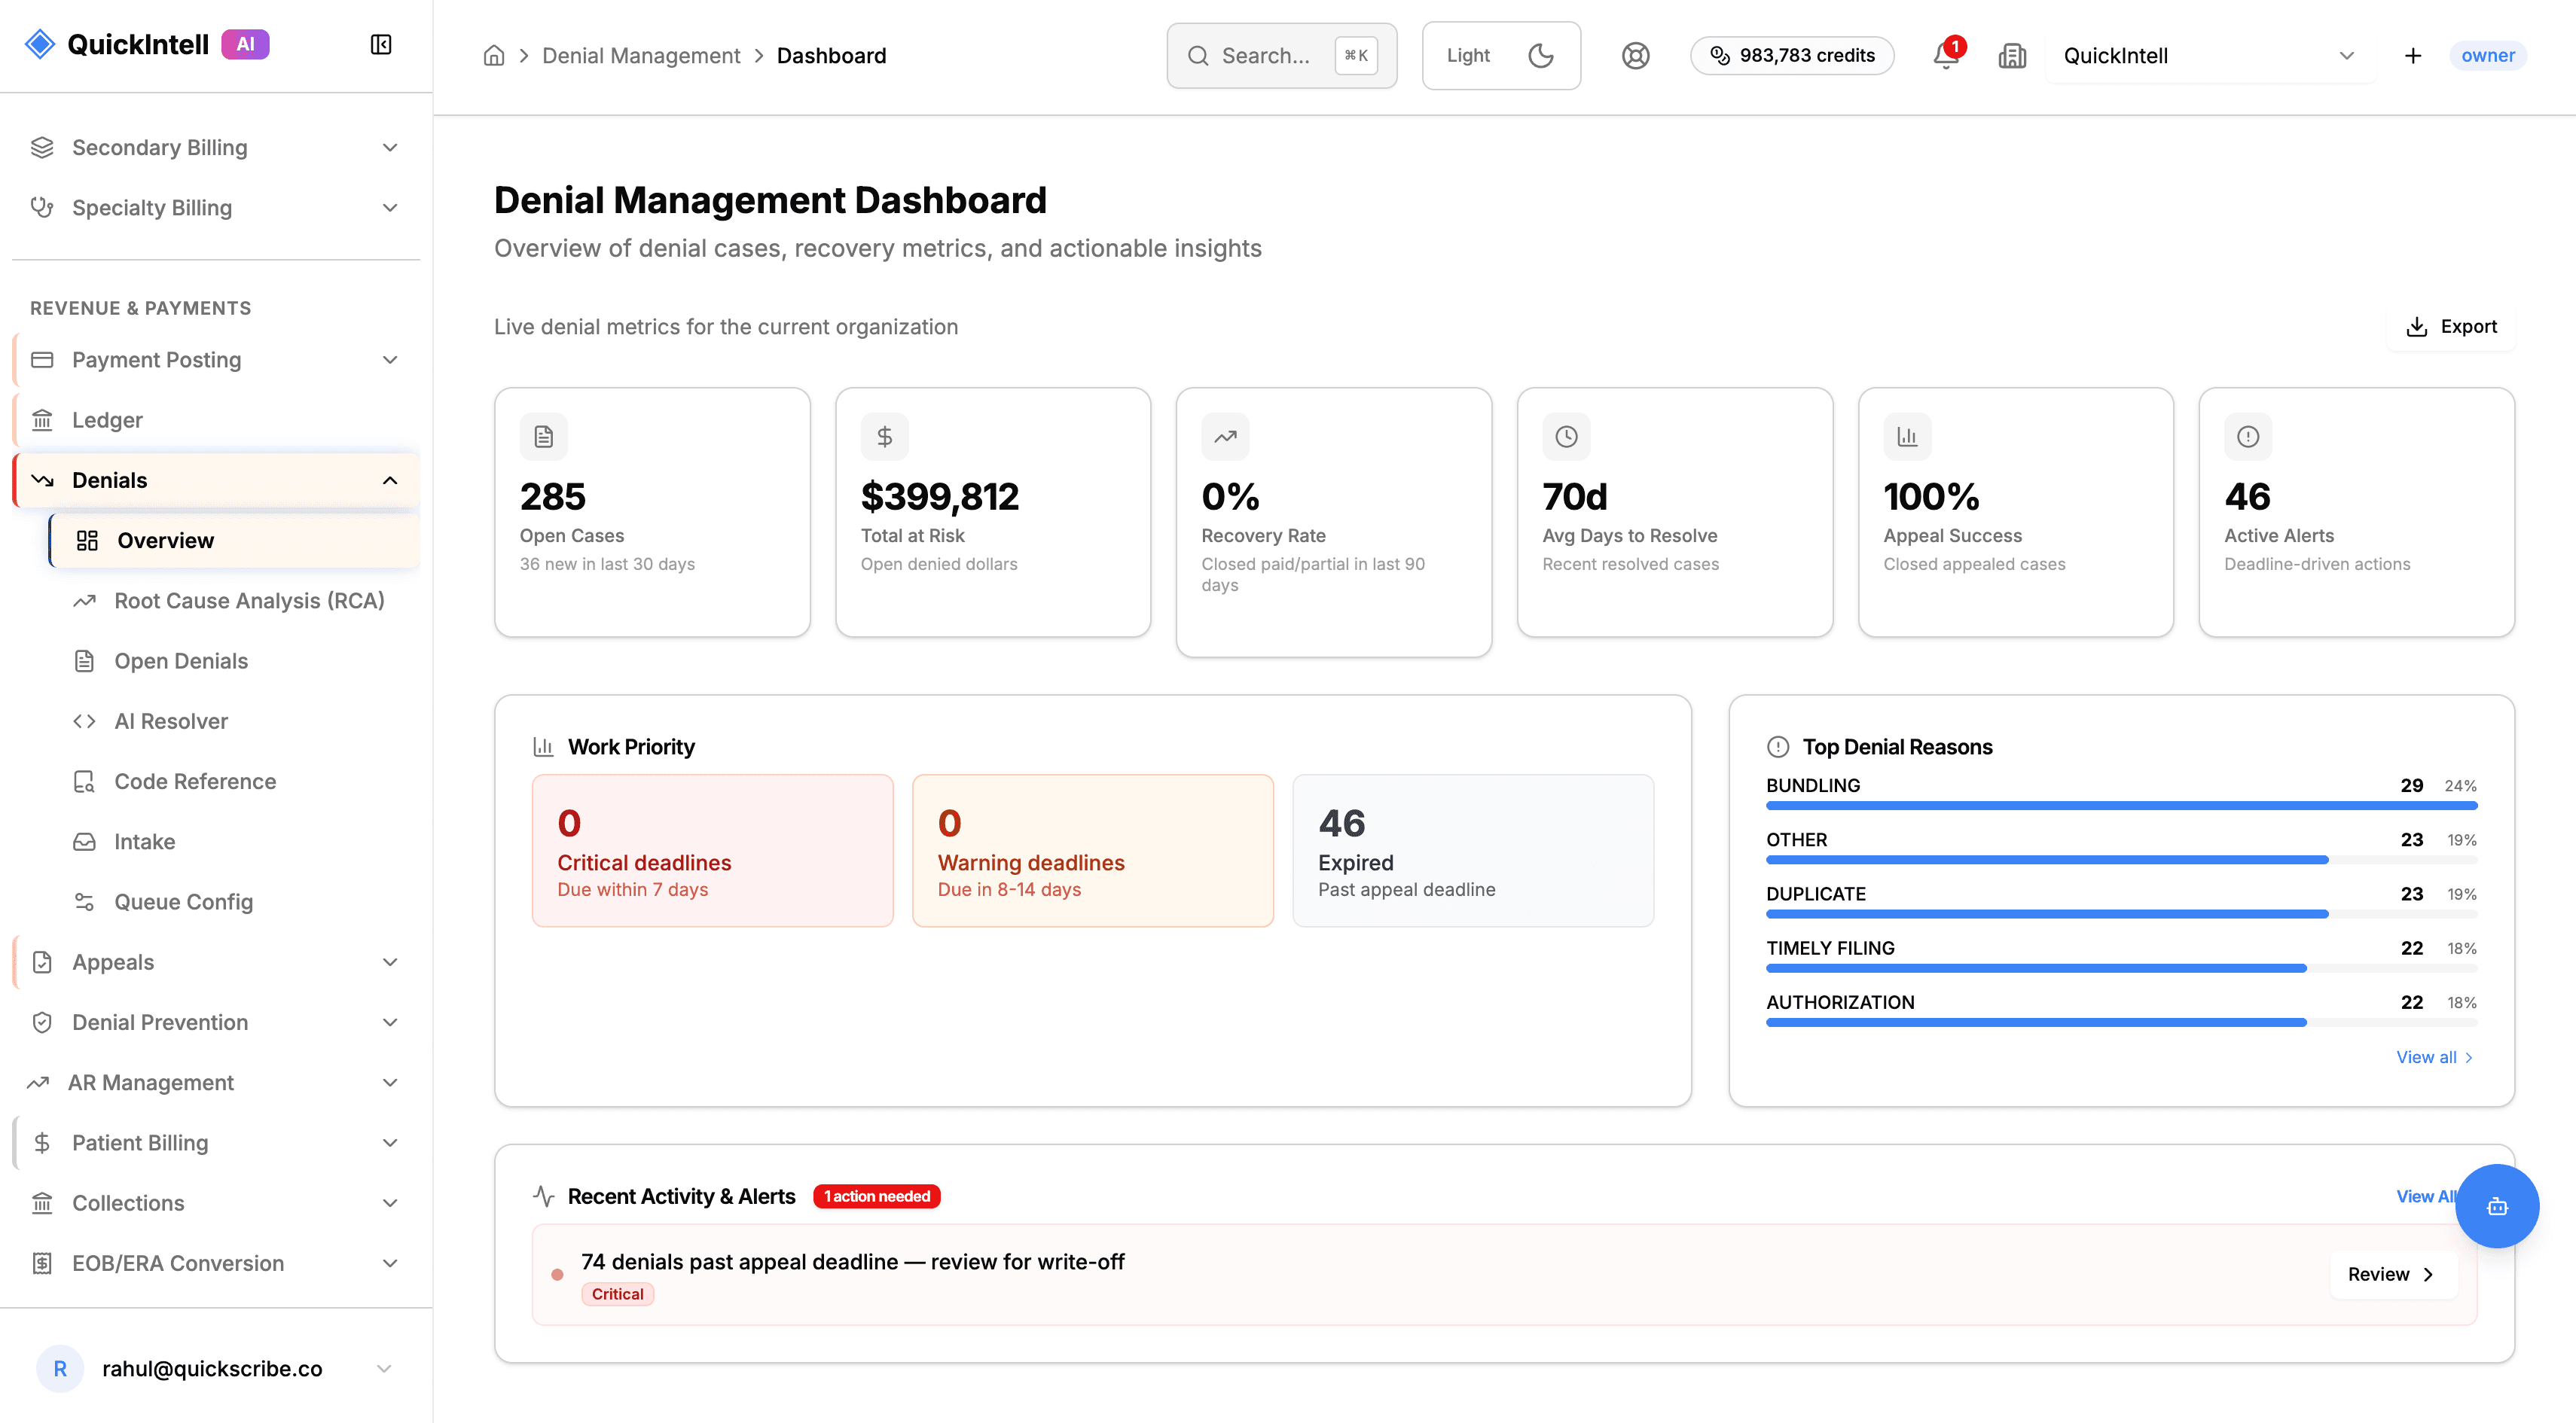
Task: Click View All in Recent Activity
Action: point(2426,1196)
